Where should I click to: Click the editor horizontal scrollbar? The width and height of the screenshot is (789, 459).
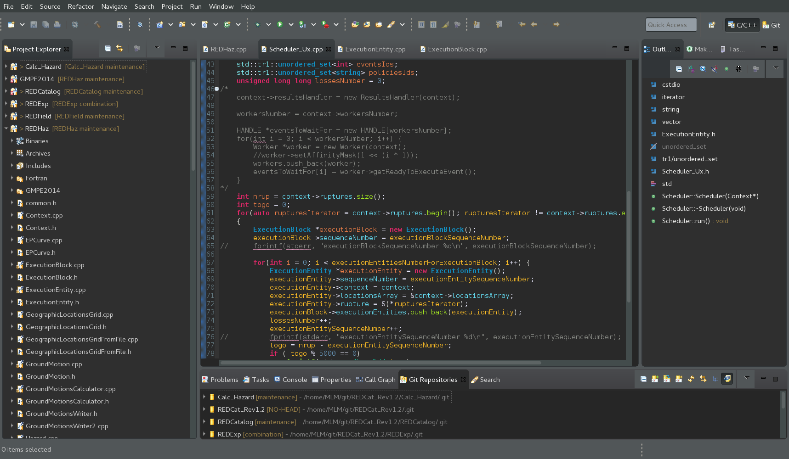[380, 363]
